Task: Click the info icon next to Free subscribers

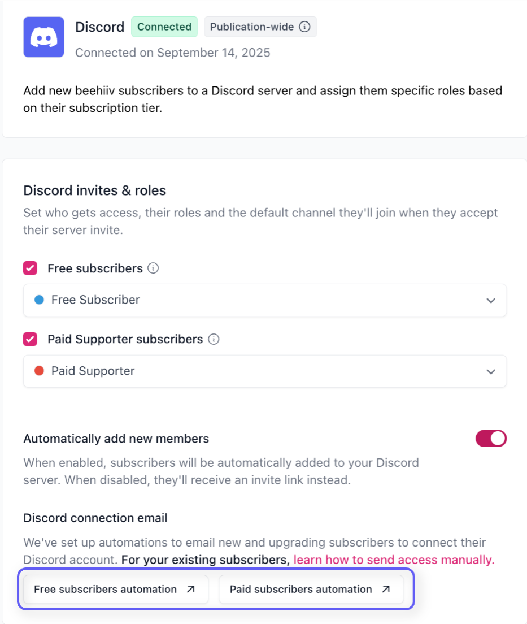Action: point(153,268)
